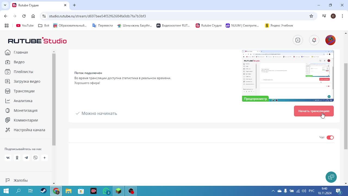The width and height of the screenshot is (348, 196).
Task: Open Аналитика section
Action: (x=23, y=101)
